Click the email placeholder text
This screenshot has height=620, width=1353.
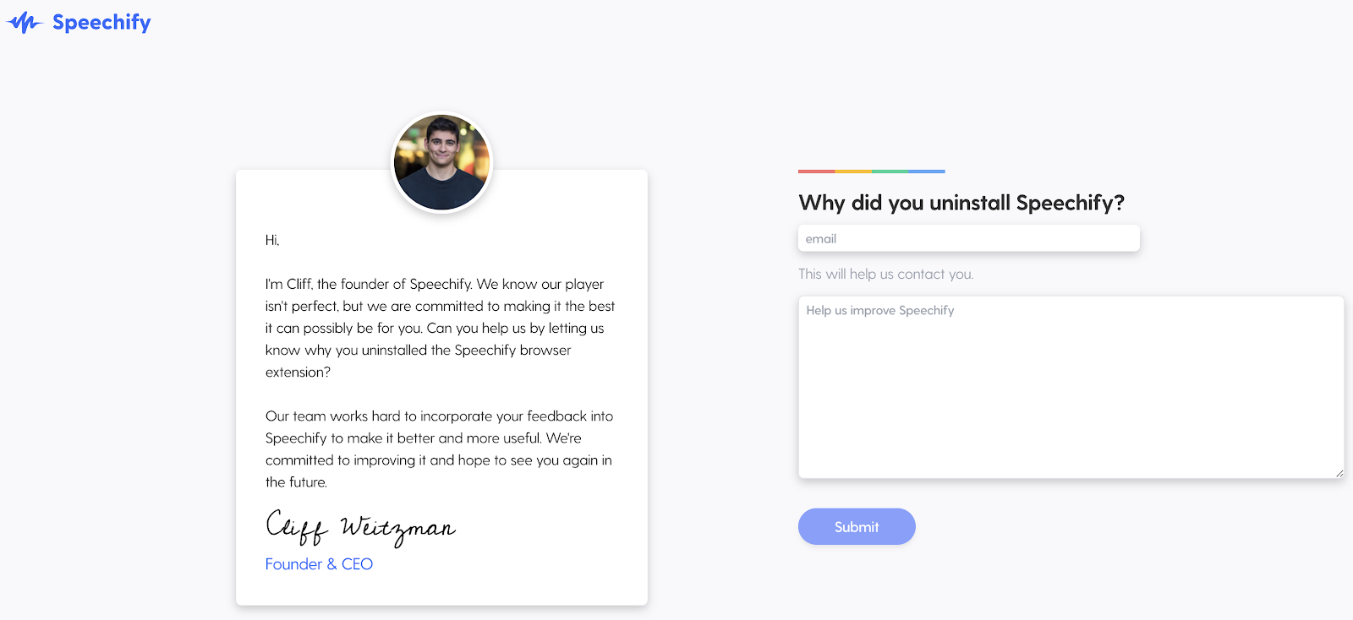pyautogui.click(x=821, y=238)
